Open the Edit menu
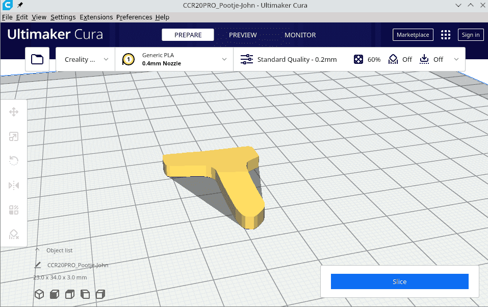Viewport: 488px width, 307px height. 22,17
